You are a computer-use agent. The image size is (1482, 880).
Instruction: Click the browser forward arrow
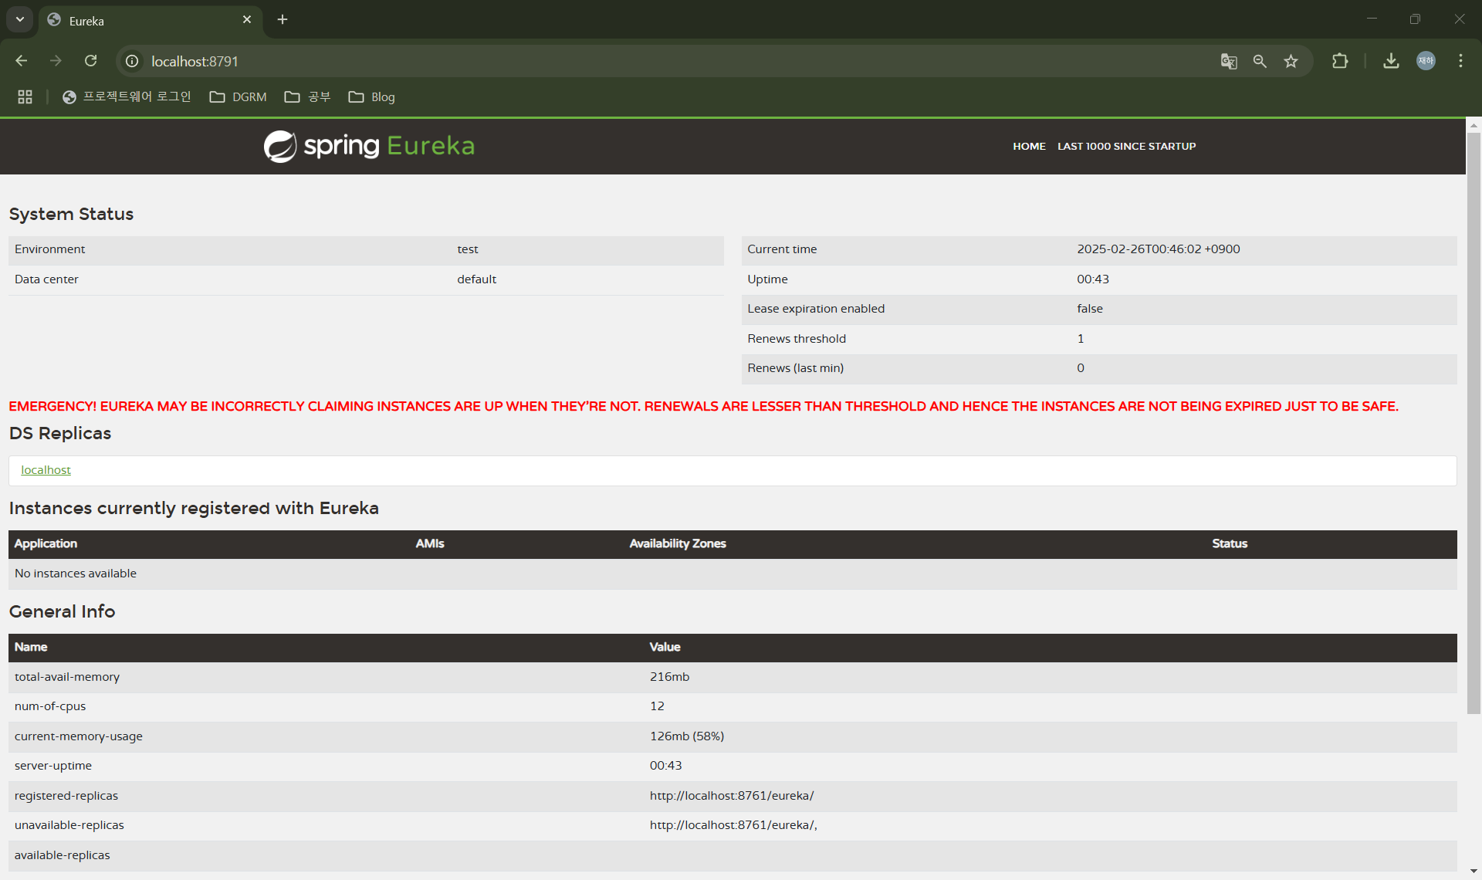56,61
